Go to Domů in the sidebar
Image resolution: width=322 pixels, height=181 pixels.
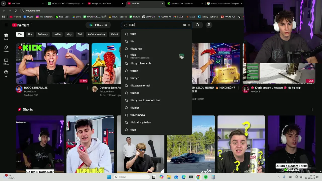6,36
